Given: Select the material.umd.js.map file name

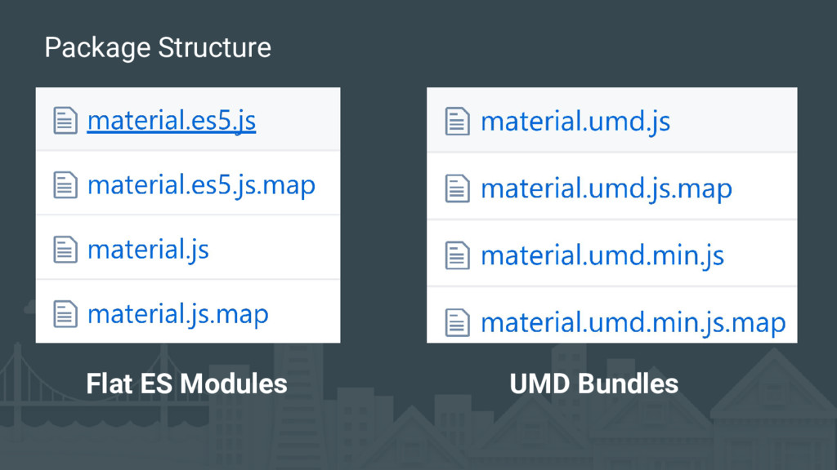Looking at the screenshot, I should coord(606,189).
